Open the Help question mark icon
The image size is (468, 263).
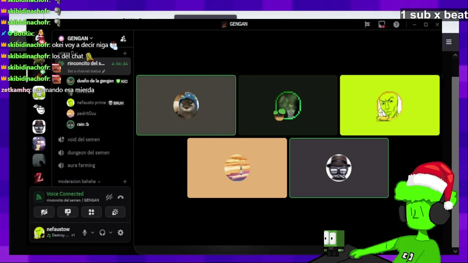point(396,24)
